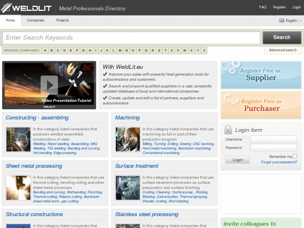Screen dimensions: 304x228
Task: Open the Hot bending link
Action: click(42, 153)
